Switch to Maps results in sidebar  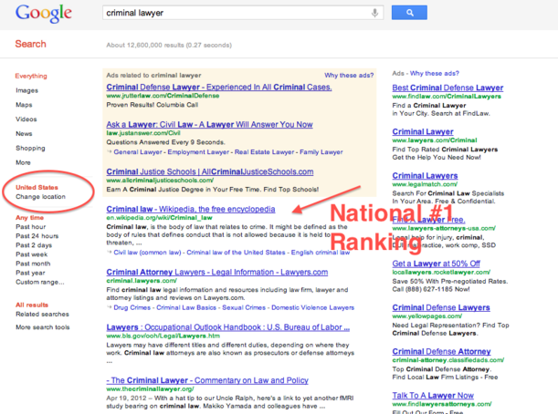[x=24, y=105]
